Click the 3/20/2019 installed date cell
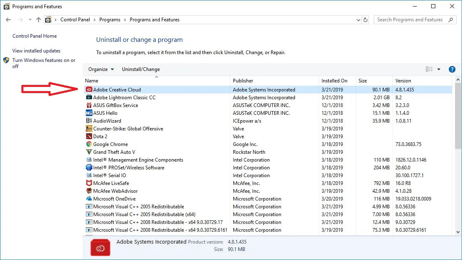Screen dimensions: 462x260 click(332, 198)
